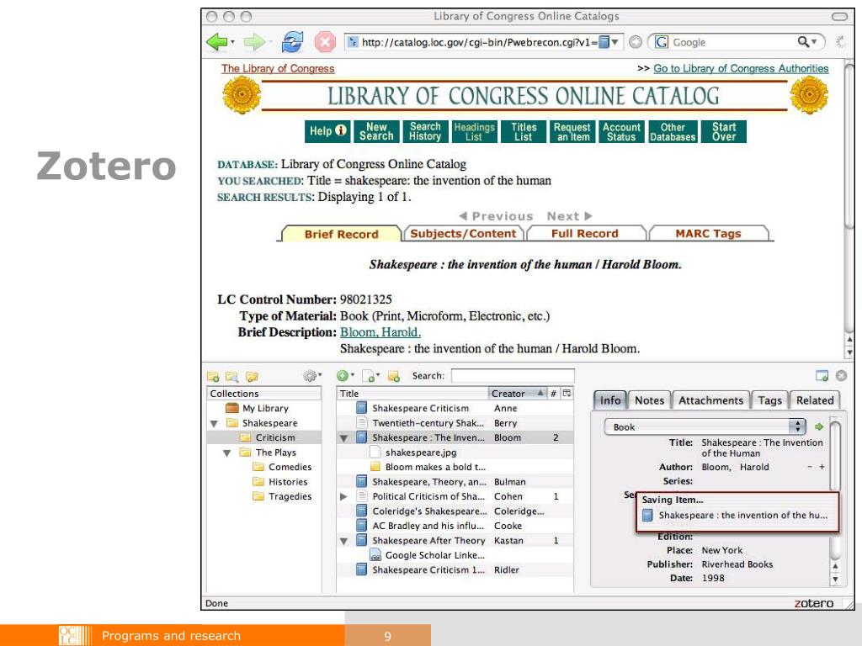The image size is (862, 646).
Task: Click the Zotero book icon in address bar
Action: (604, 42)
